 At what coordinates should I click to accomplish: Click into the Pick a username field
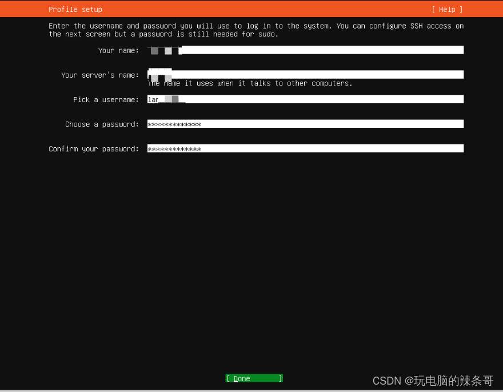(x=320, y=99)
